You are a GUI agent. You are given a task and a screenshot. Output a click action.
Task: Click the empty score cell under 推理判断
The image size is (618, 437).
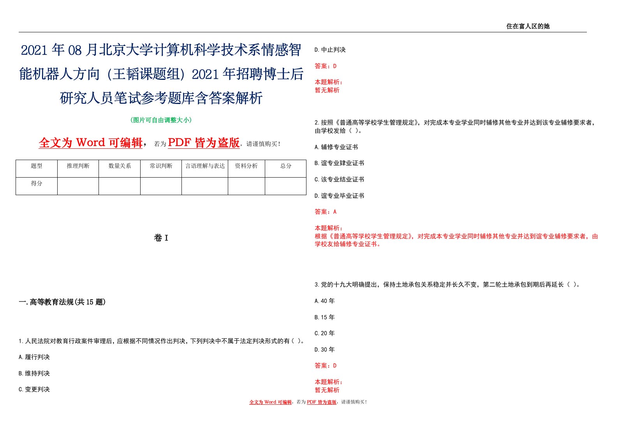pos(78,186)
